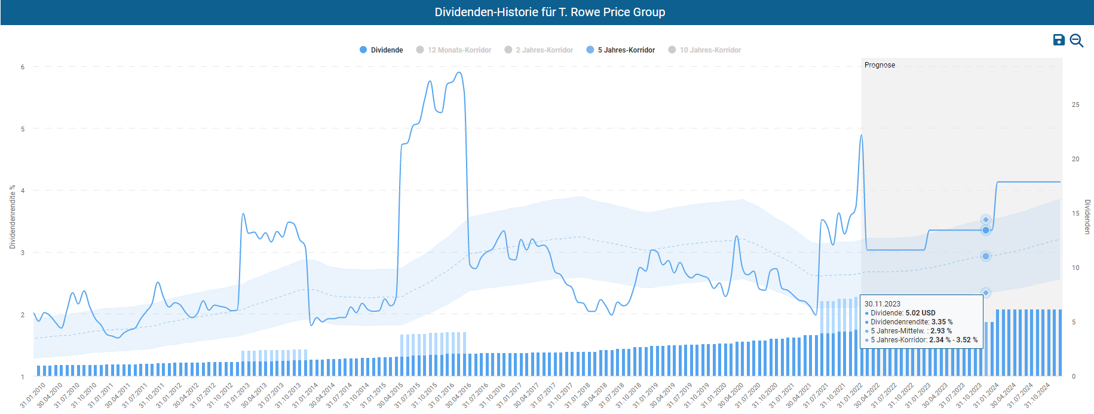Click the 31.10.2024 x-axis date label
This screenshot has height=414, width=1094.
[1037, 395]
